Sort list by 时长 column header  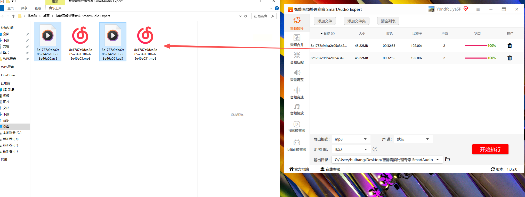(x=390, y=33)
